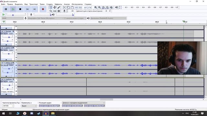Click the playback meter speaker icon

(x=116, y=7)
